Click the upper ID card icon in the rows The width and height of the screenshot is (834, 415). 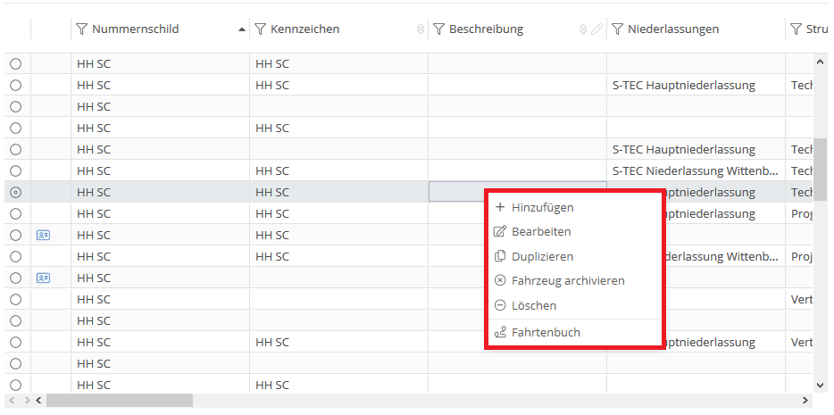pos(43,236)
